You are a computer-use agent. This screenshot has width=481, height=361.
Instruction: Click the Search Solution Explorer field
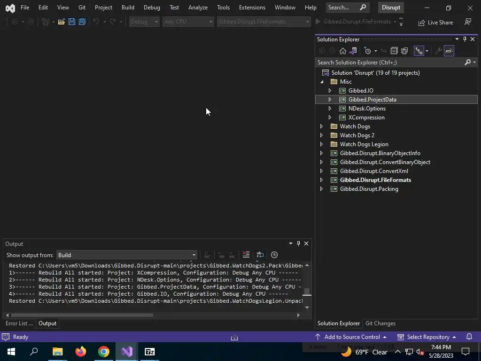(389, 63)
